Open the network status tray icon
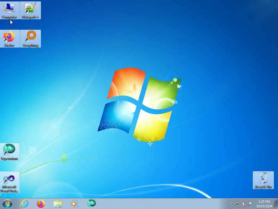This screenshot has height=209, width=278. pos(237,204)
